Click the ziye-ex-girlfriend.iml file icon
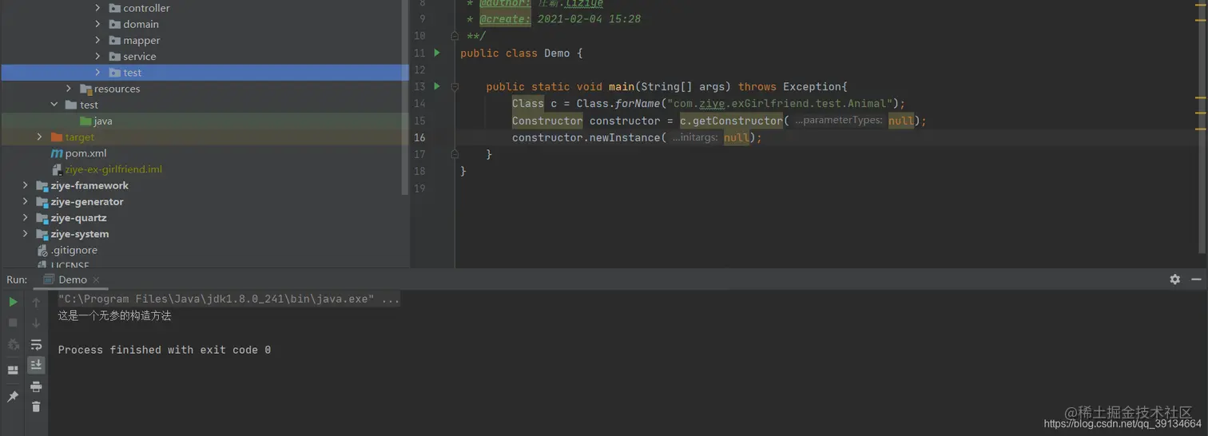This screenshot has height=436, width=1208. click(57, 169)
